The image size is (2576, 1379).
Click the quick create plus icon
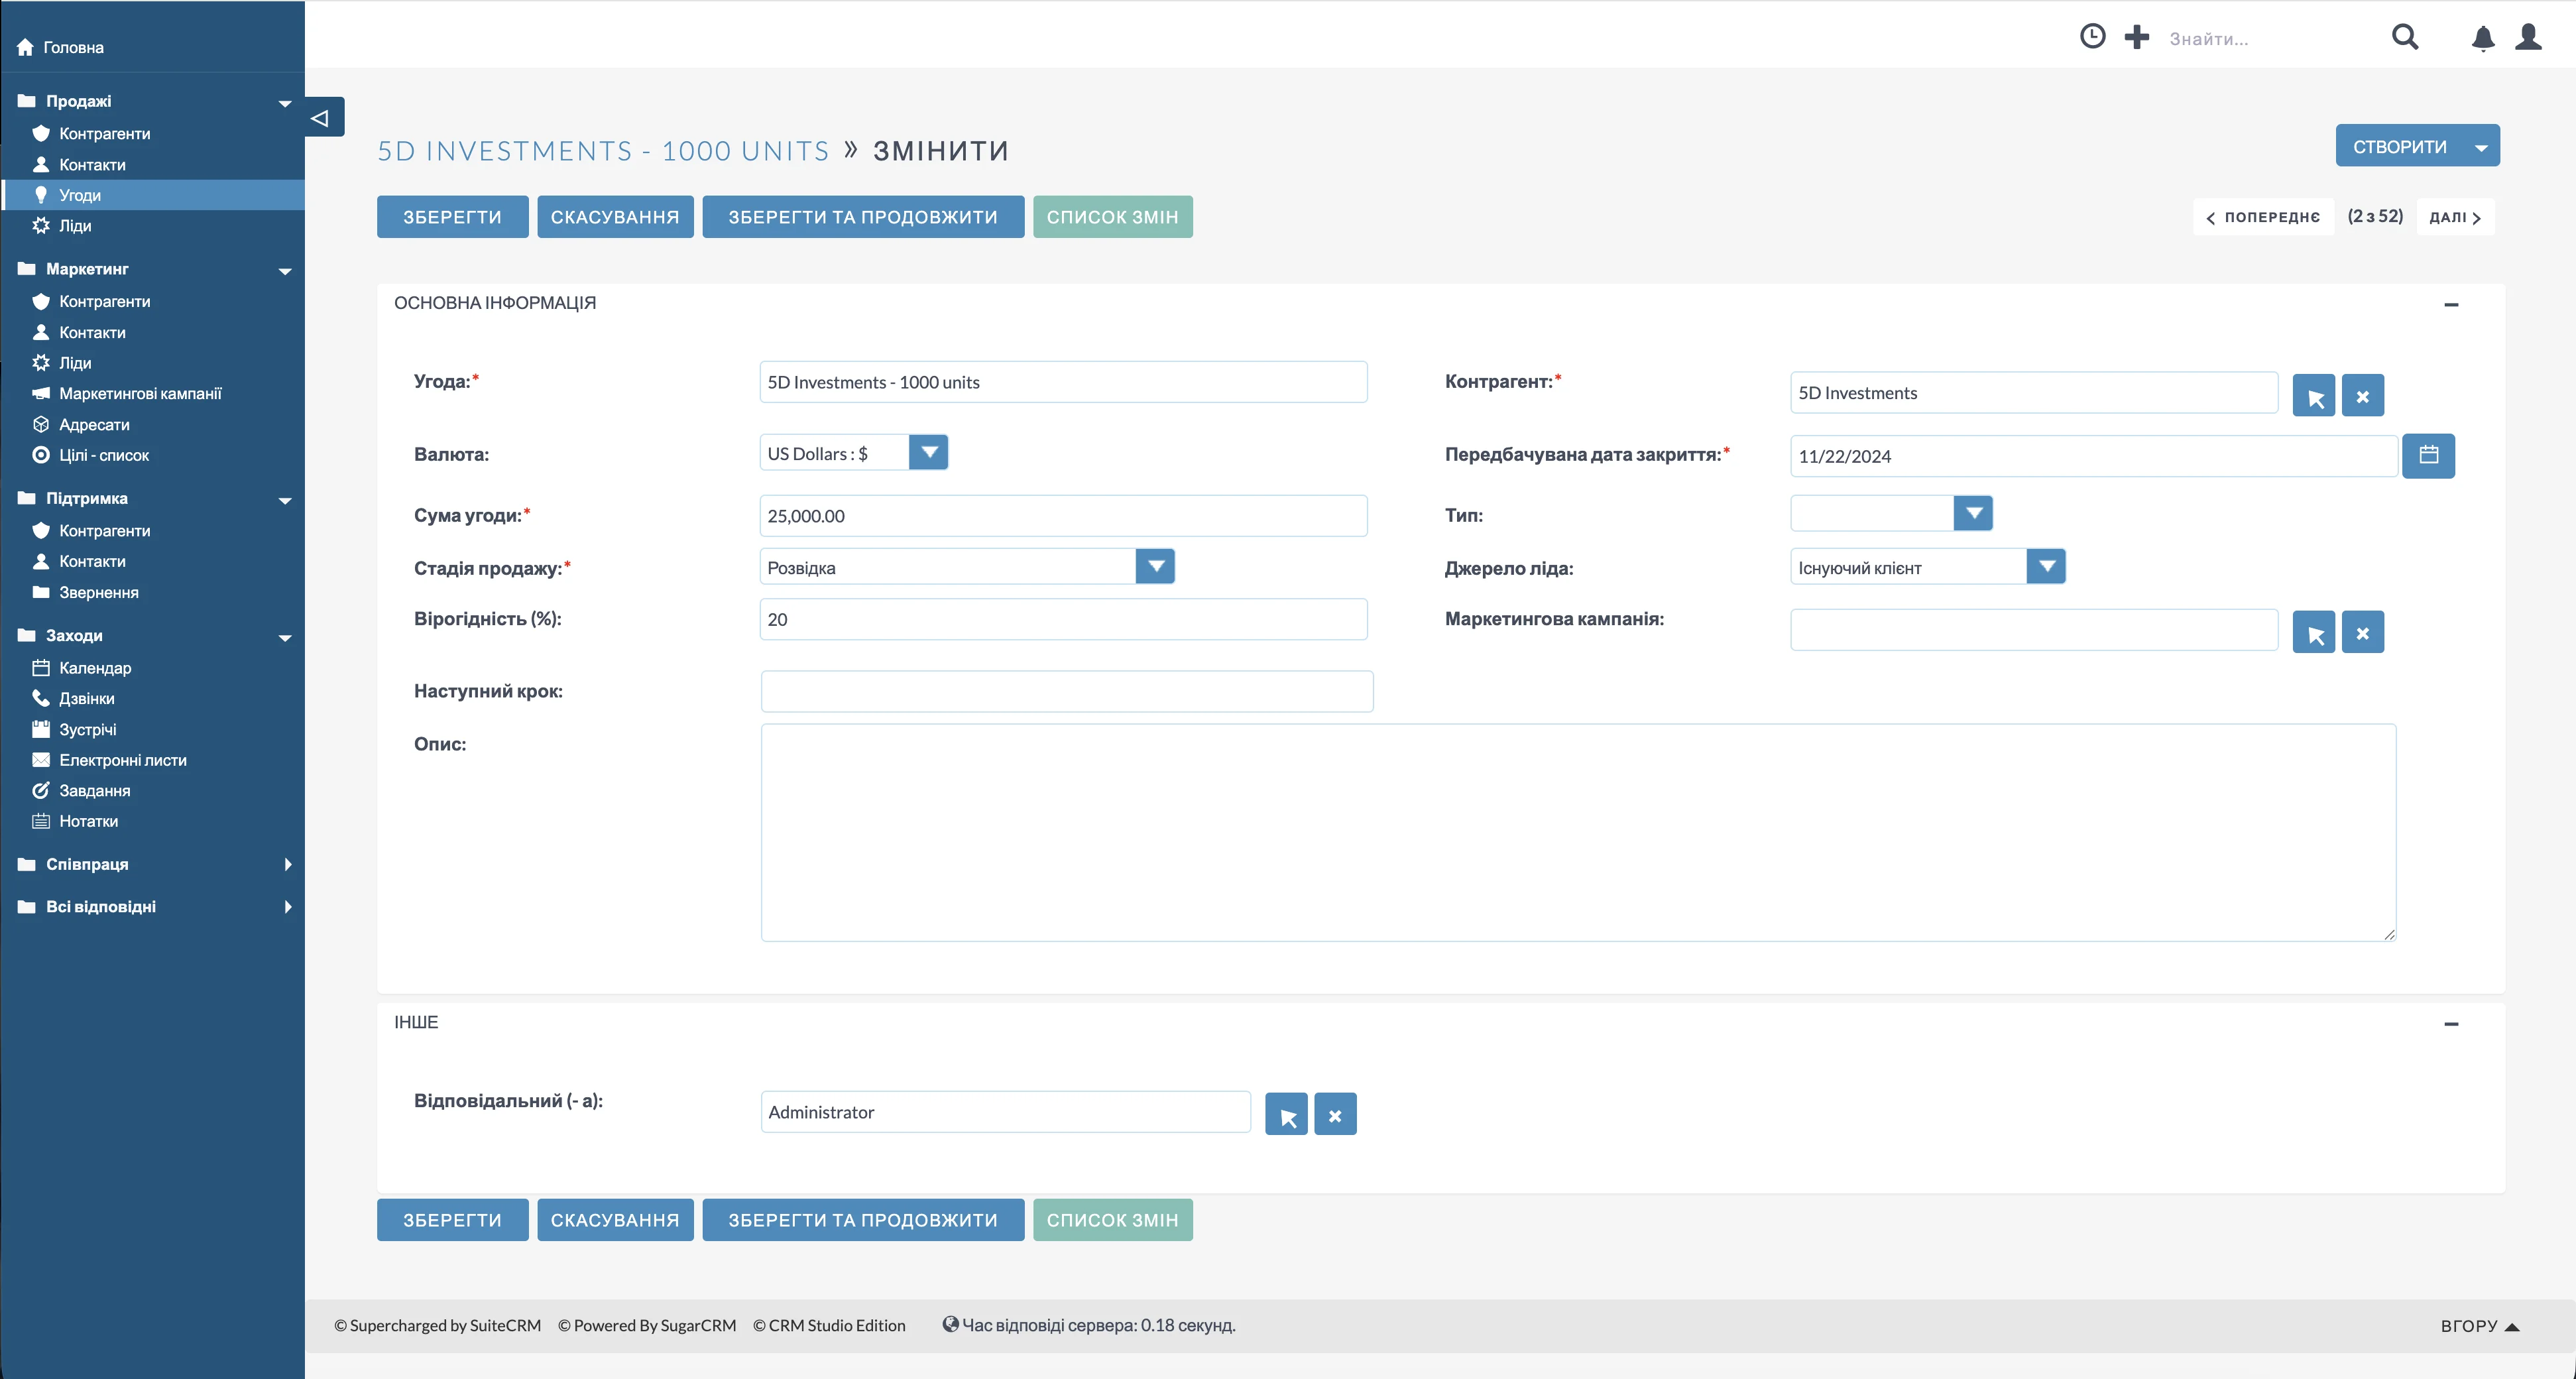point(2136,37)
